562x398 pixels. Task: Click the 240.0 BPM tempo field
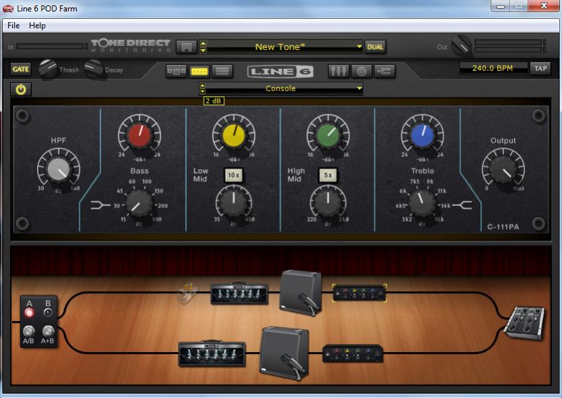pyautogui.click(x=493, y=68)
